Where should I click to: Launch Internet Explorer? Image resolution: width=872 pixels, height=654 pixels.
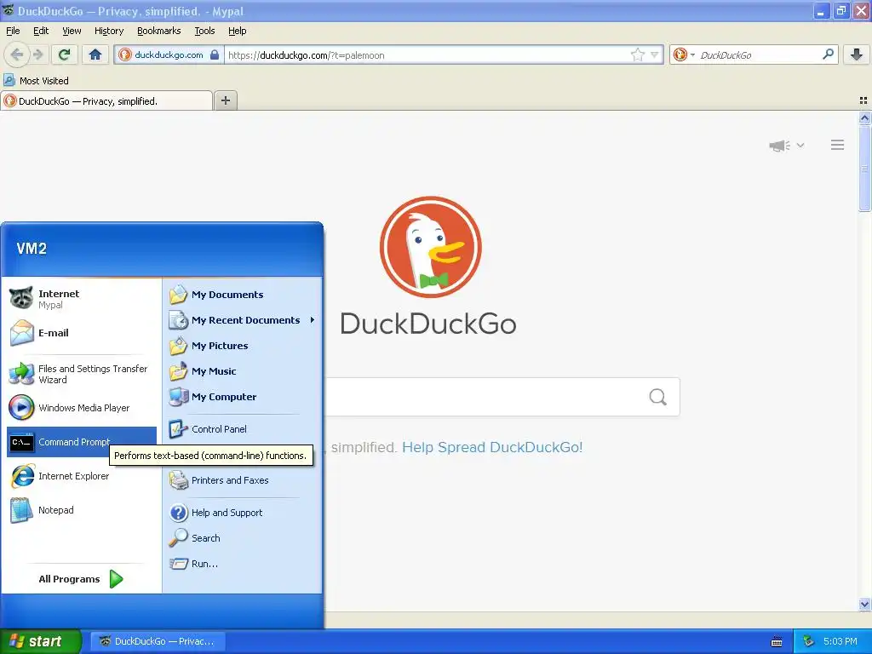(x=82, y=476)
